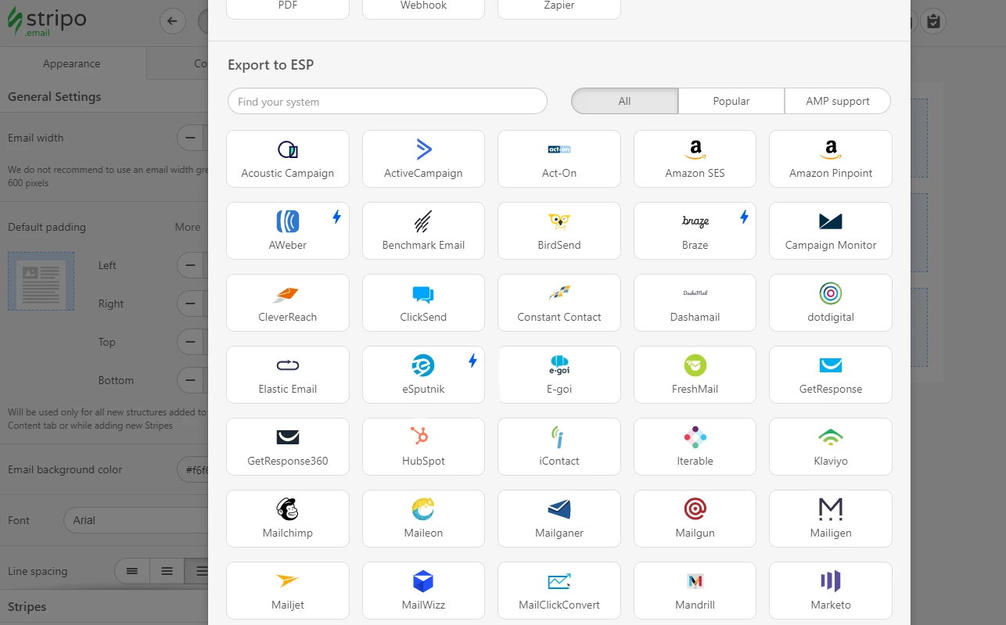Choose the Zapier export button

pyautogui.click(x=559, y=8)
